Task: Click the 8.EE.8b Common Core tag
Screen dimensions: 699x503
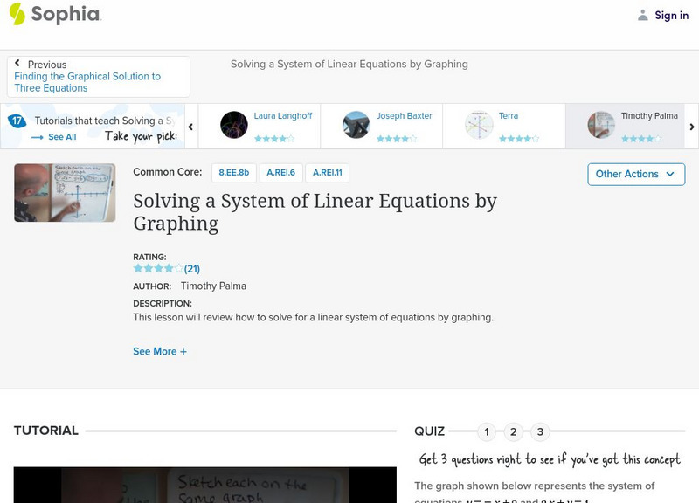Action: (233, 172)
